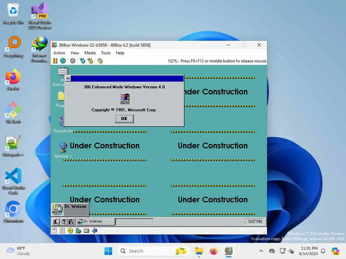Open the notification bell in the tray
Viewport: 346px width, 259px height.
click(x=323, y=251)
